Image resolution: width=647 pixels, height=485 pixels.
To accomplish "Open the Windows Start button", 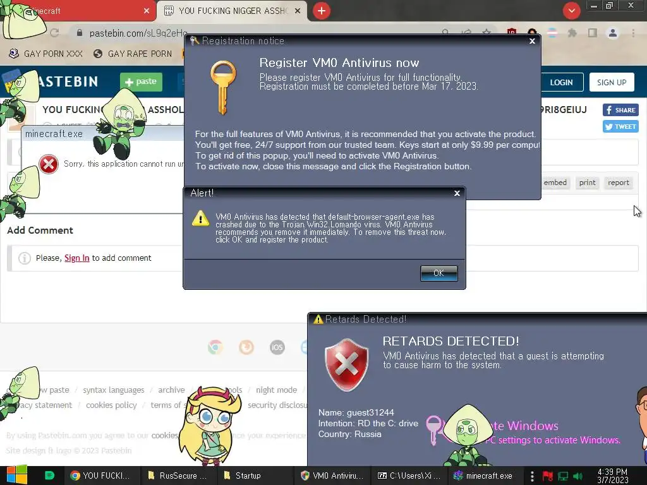I will coord(16,476).
